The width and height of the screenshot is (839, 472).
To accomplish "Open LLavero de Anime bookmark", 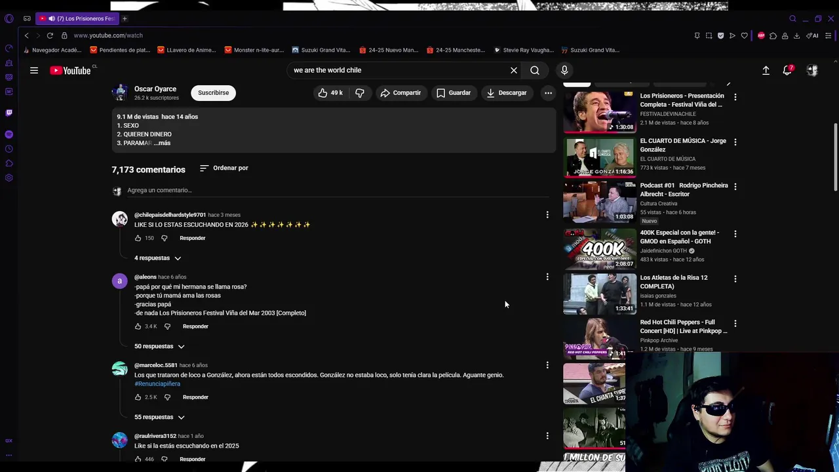I will click(187, 50).
